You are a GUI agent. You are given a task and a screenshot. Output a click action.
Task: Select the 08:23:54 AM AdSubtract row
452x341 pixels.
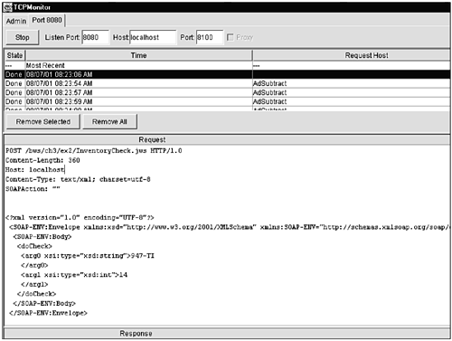coord(228,83)
